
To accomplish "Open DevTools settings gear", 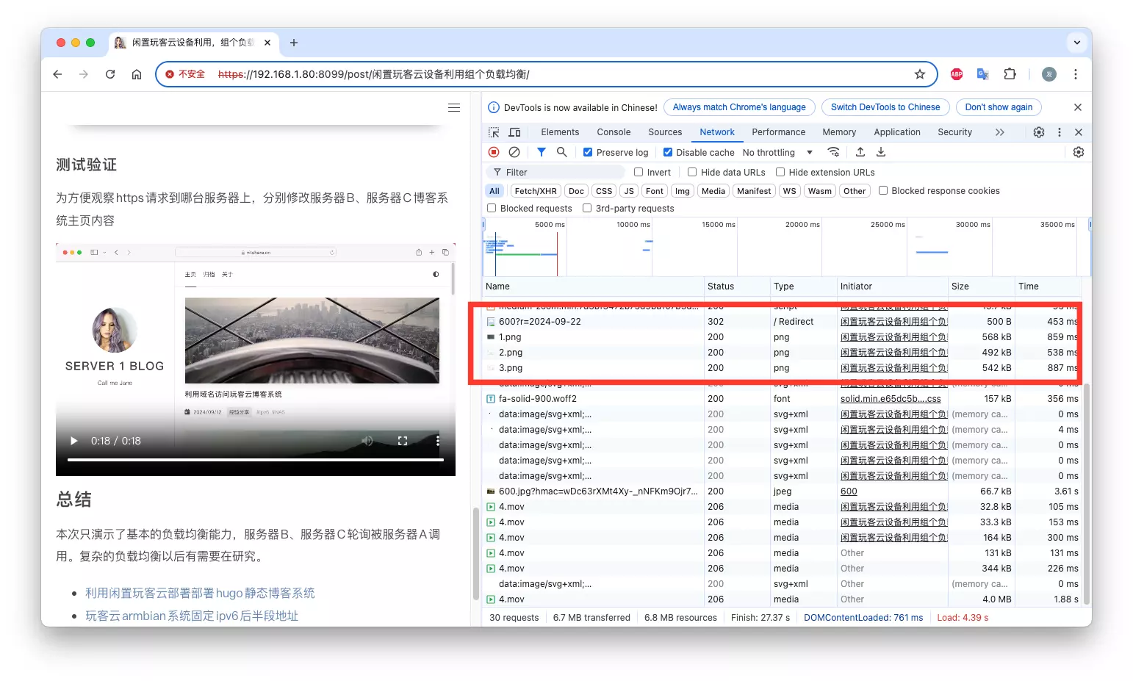I will pos(1039,132).
